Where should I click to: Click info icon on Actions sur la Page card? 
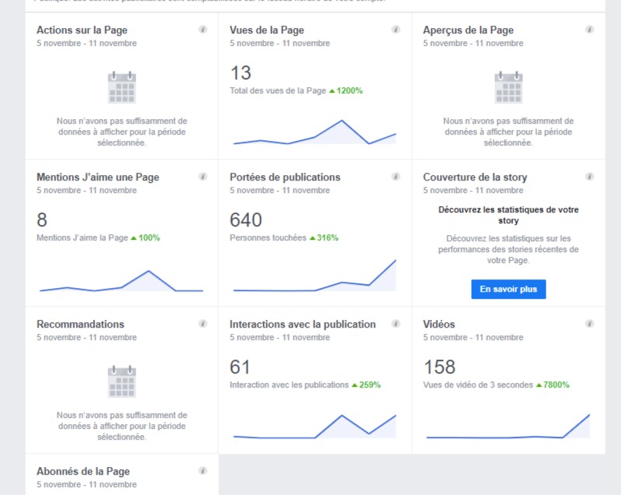pyautogui.click(x=202, y=30)
